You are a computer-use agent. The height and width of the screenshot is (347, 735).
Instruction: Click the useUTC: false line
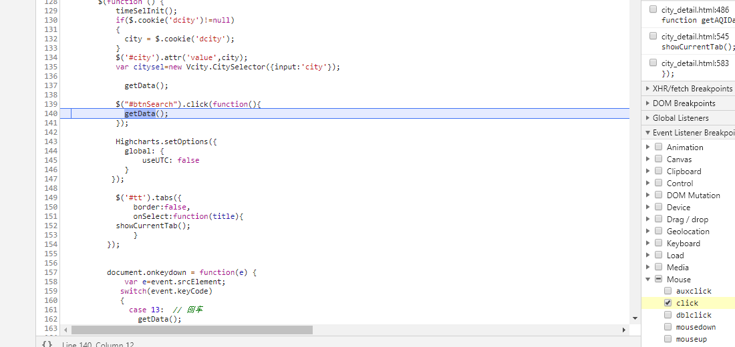point(170,160)
